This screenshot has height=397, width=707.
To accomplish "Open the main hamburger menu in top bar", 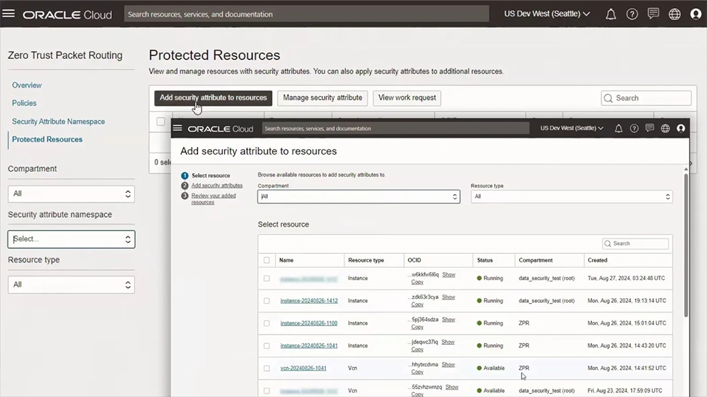I will 9,13.
